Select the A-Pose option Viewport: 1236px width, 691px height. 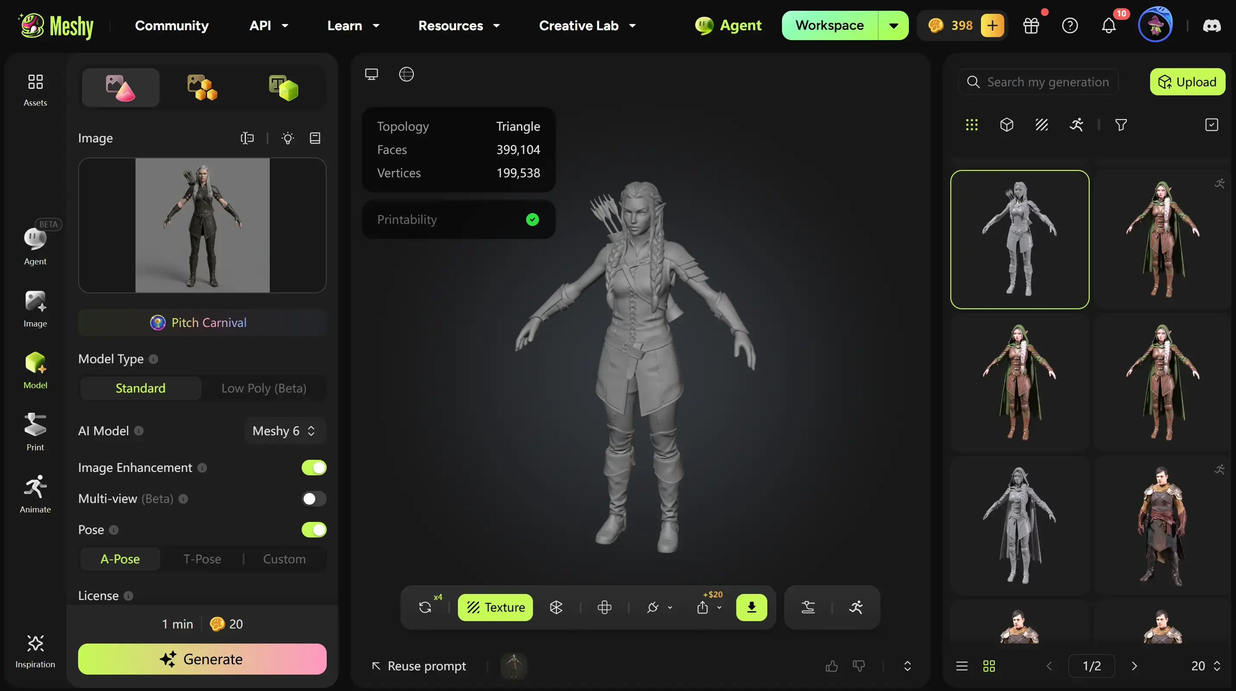[120, 559]
